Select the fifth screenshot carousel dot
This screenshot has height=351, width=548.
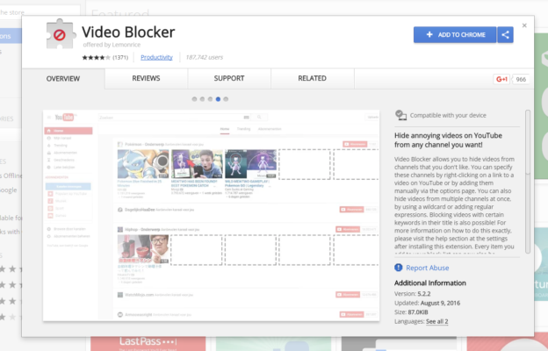[226, 99]
